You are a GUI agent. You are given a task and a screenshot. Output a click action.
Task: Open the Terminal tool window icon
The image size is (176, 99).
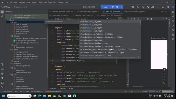click(x=2, y=83)
